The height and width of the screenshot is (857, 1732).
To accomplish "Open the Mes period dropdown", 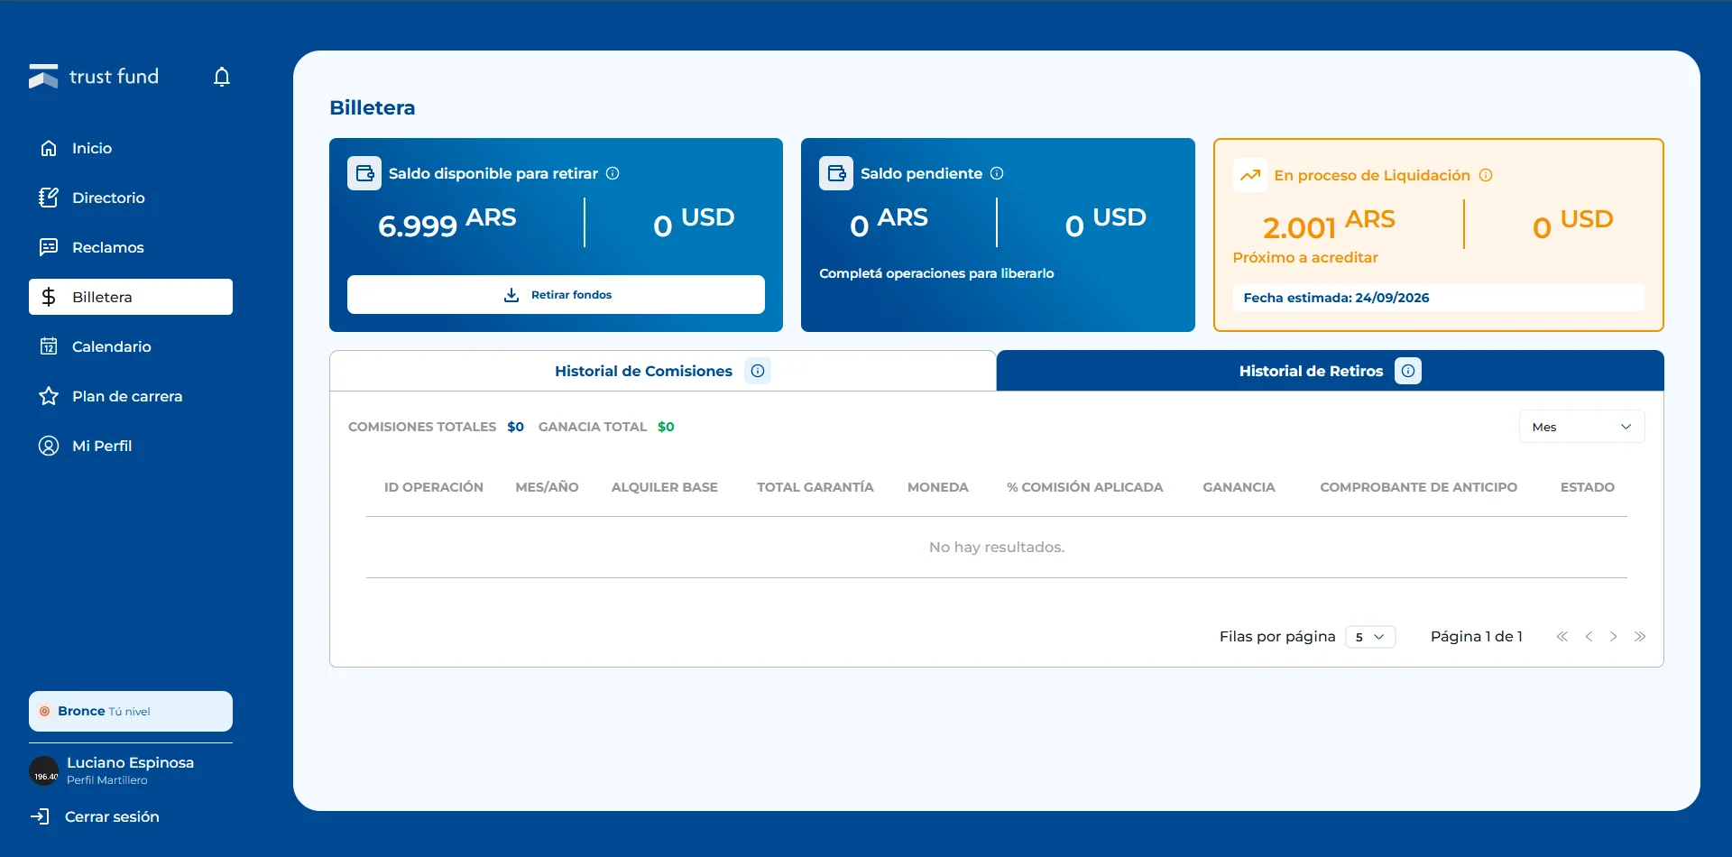I will tap(1582, 427).
